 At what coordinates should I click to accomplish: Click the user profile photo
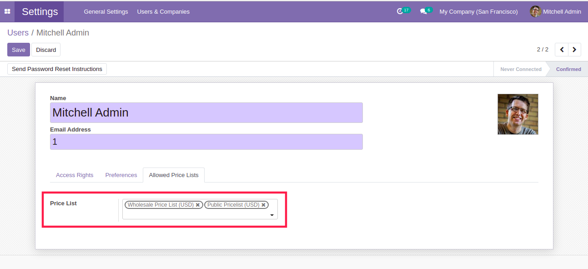click(518, 114)
